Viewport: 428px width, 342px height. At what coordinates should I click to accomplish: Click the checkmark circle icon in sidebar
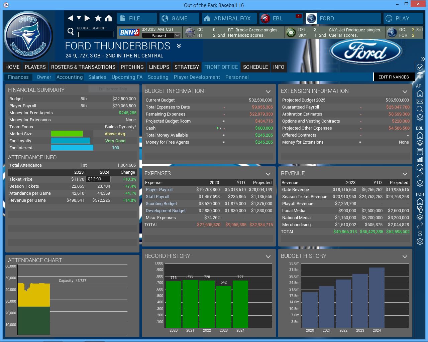pyautogui.click(x=420, y=67)
